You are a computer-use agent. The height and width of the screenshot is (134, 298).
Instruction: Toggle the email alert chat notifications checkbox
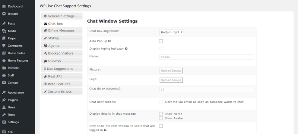[161, 102]
